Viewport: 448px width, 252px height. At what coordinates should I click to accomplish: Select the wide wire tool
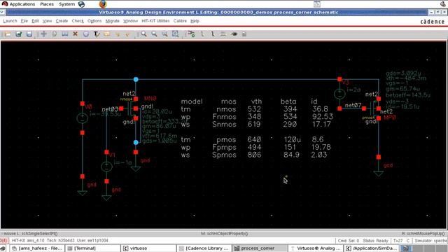pos(213,34)
